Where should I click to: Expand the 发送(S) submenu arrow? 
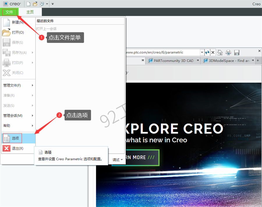coord(32,105)
